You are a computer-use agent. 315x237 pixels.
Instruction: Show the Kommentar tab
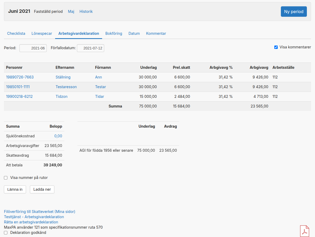[x=156, y=33]
